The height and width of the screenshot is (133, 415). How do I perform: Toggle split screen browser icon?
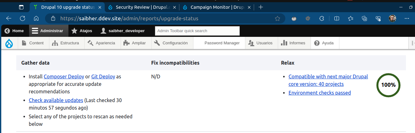tap(337, 18)
